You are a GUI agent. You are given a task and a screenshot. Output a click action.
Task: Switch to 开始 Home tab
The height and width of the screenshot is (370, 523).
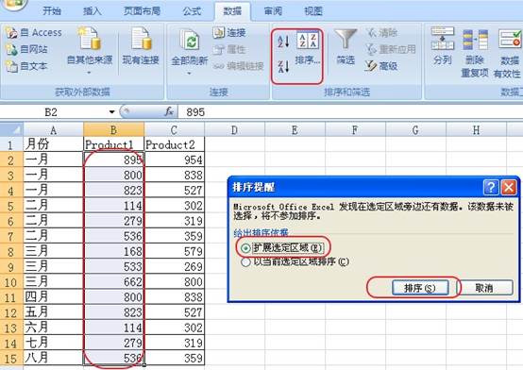point(52,11)
